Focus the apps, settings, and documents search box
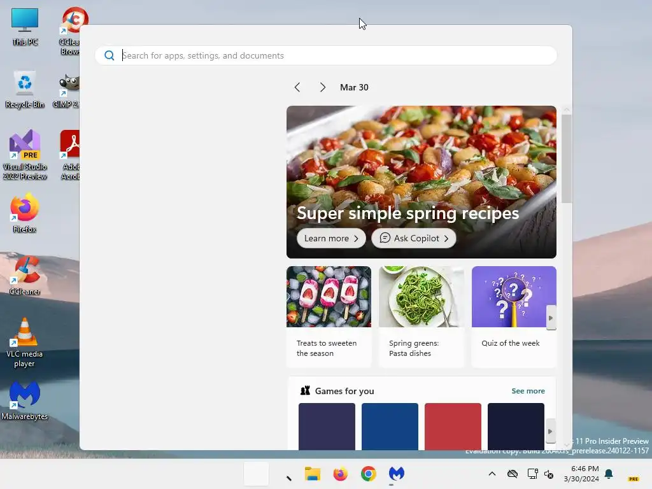 (326, 55)
